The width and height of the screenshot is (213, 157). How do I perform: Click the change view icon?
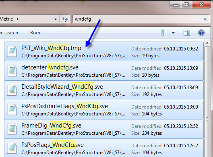tap(164, 33)
